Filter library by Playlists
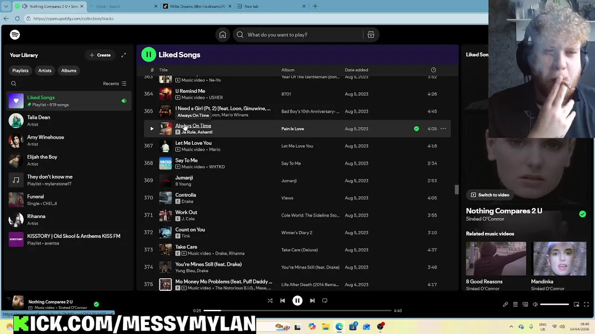This screenshot has height=334, width=595. (20, 71)
